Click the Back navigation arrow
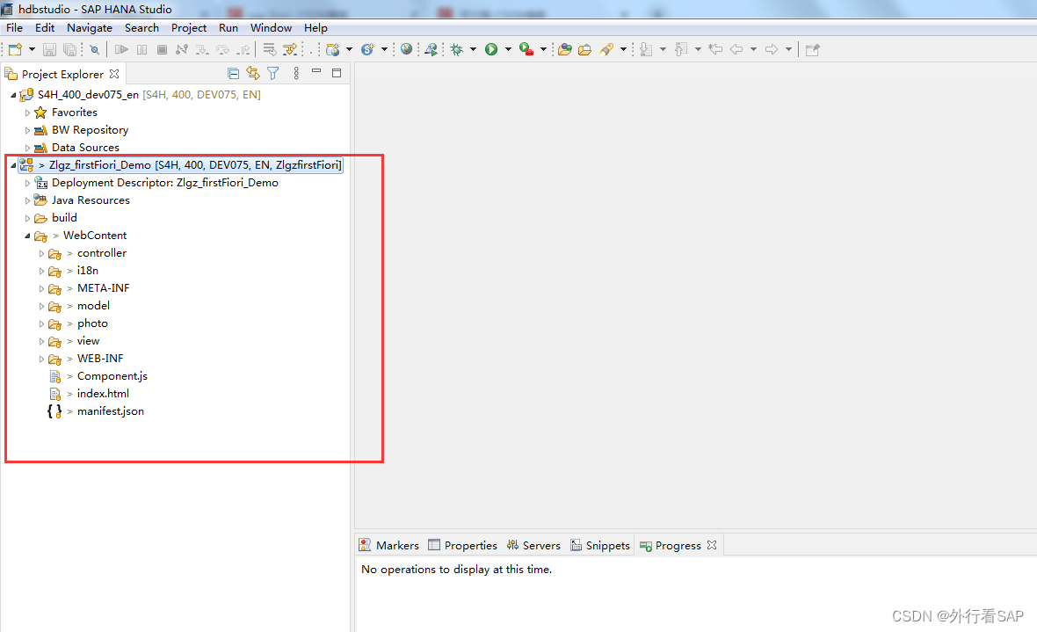The image size is (1037, 632). [736, 49]
